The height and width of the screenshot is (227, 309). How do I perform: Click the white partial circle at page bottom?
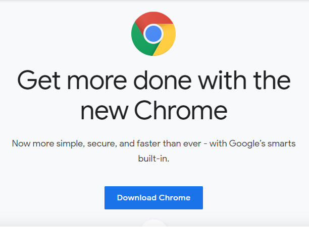pos(154,223)
